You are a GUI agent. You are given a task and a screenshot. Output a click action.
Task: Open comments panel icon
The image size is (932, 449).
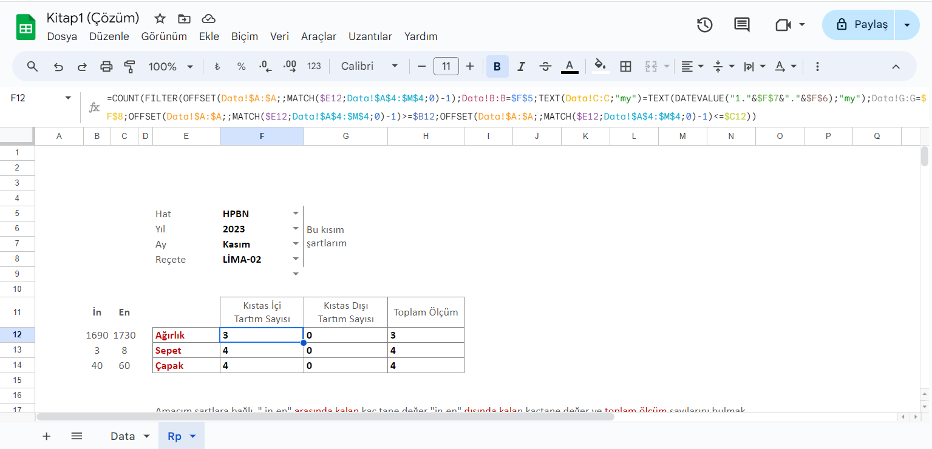pos(742,25)
